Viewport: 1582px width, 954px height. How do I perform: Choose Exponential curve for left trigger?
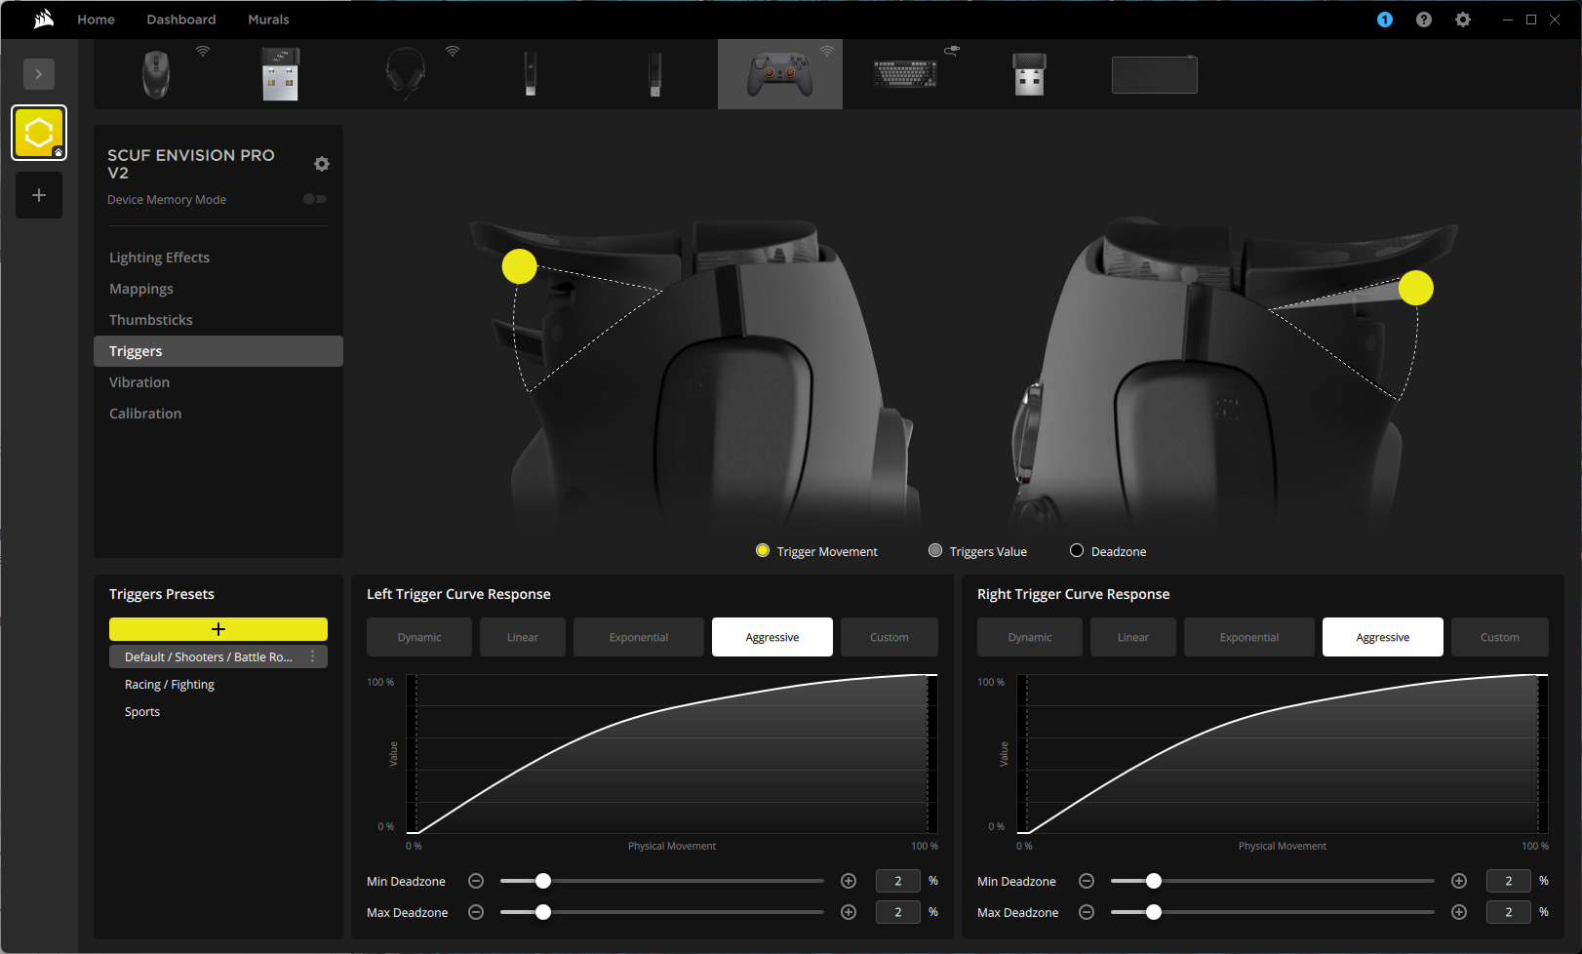click(639, 637)
